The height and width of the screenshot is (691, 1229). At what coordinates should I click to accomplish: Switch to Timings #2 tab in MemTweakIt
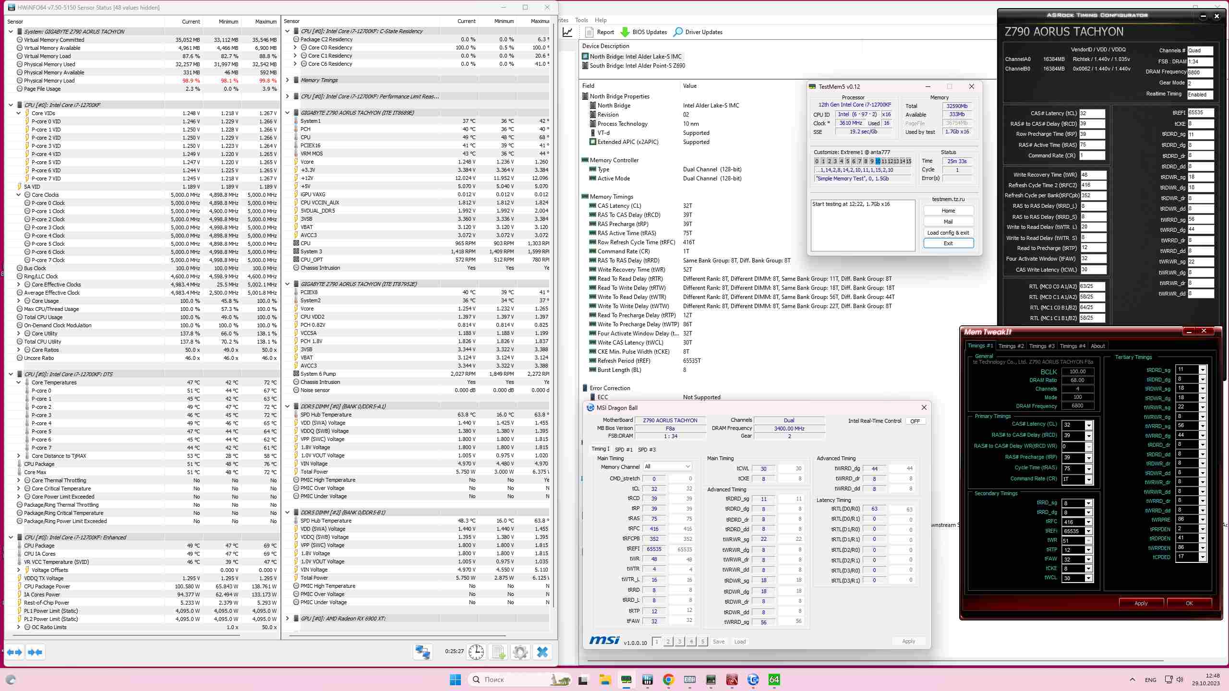point(1011,346)
